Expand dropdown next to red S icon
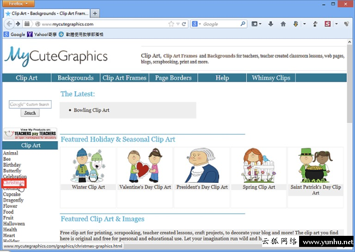355x252 pixels. 337,24
